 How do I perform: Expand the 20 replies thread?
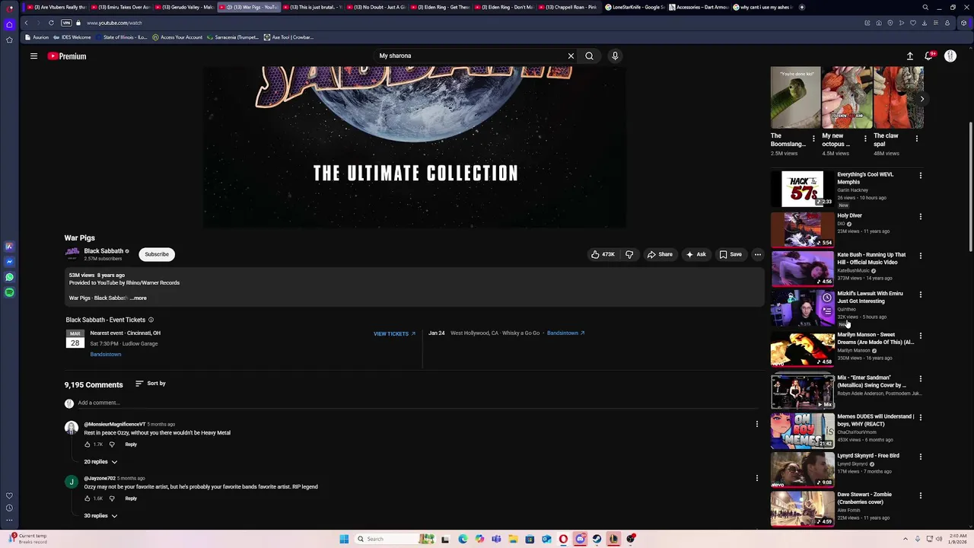pos(100,462)
